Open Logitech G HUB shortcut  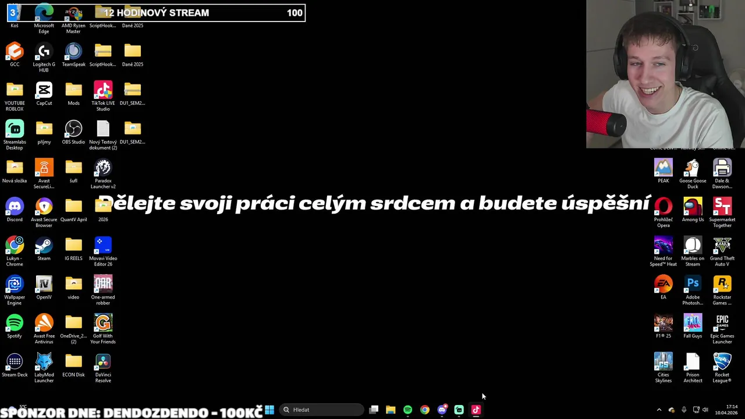44,57
